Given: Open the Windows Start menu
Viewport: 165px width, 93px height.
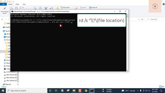Looking at the screenshot, I should tap(3, 91).
